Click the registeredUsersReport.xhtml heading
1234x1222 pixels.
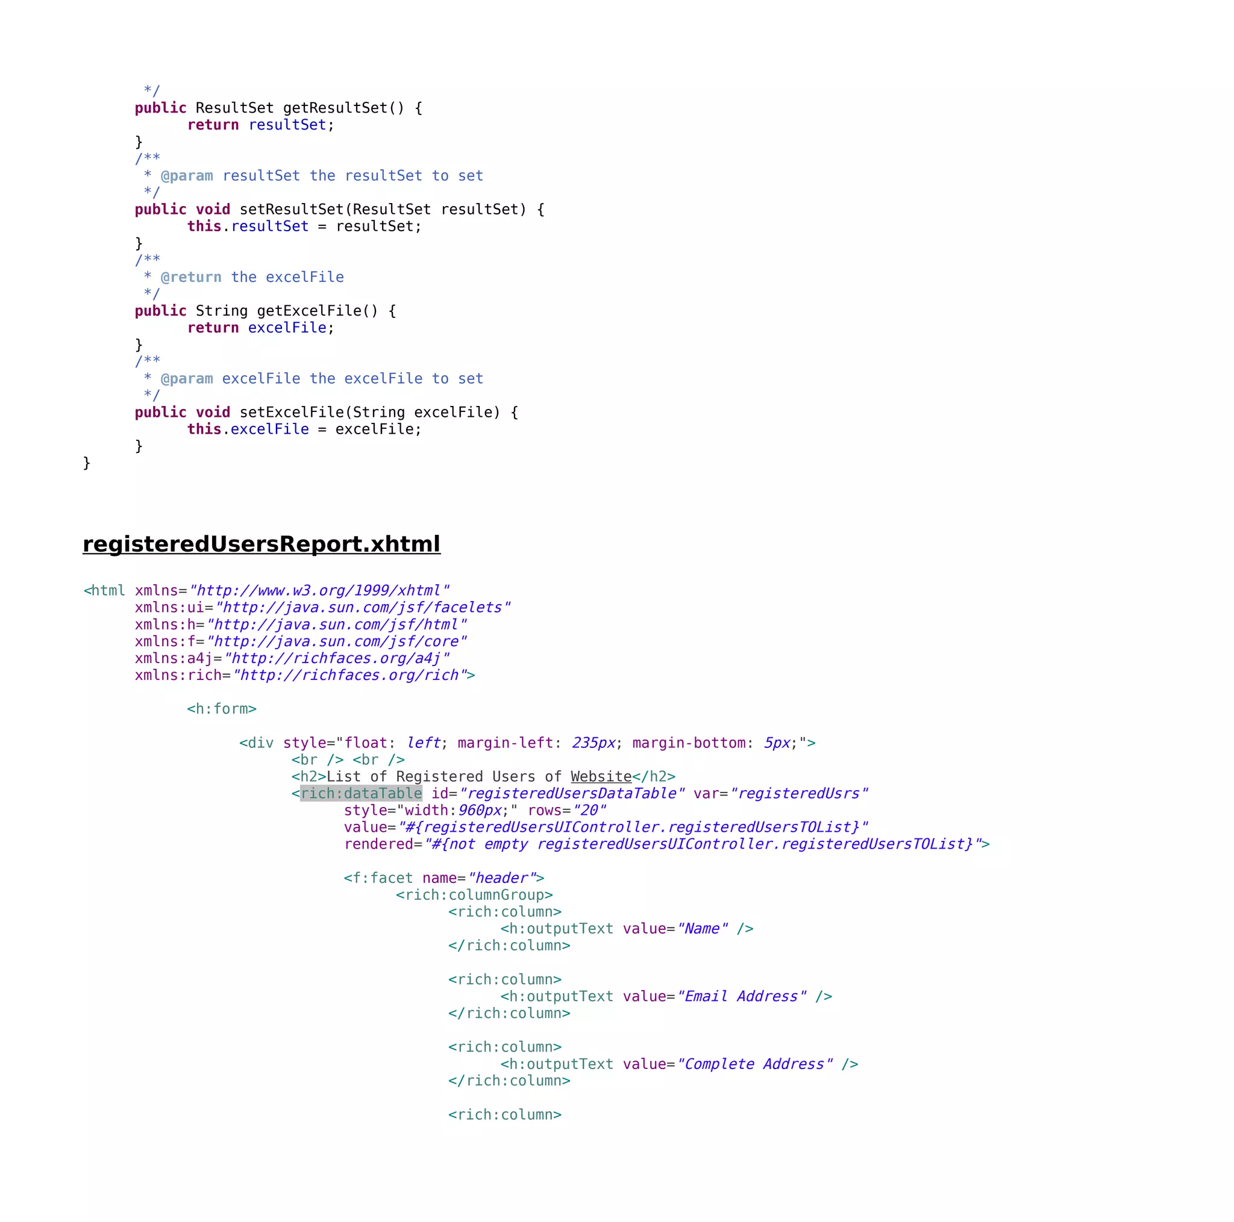262,544
